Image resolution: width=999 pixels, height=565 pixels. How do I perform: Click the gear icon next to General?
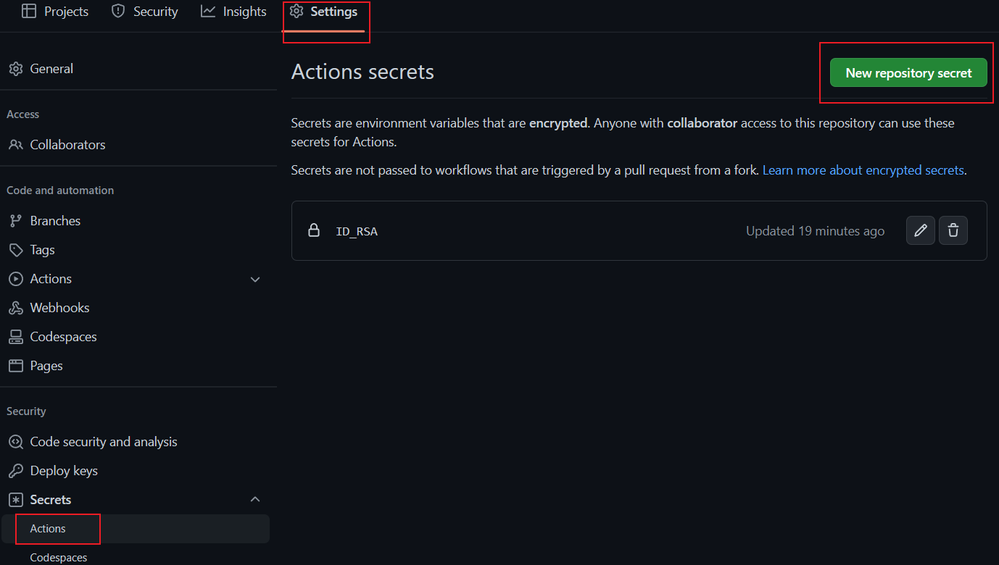(15, 68)
